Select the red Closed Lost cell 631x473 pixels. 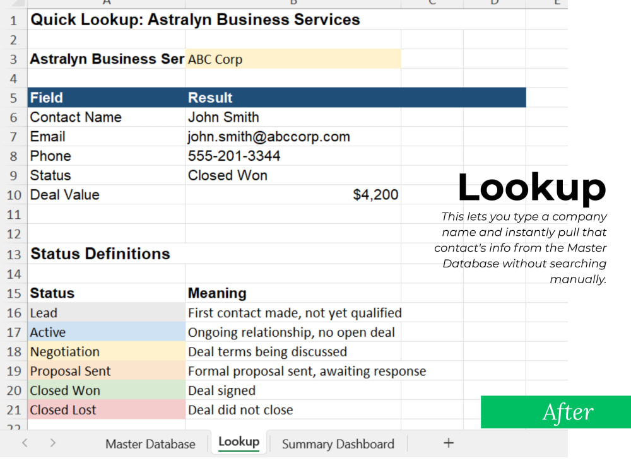[107, 410]
